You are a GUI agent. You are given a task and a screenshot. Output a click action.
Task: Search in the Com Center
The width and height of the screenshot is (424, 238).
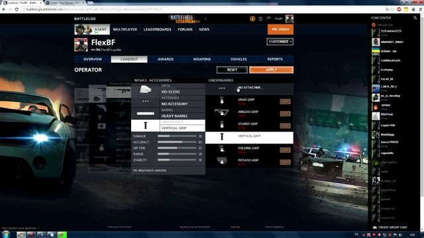point(415,18)
